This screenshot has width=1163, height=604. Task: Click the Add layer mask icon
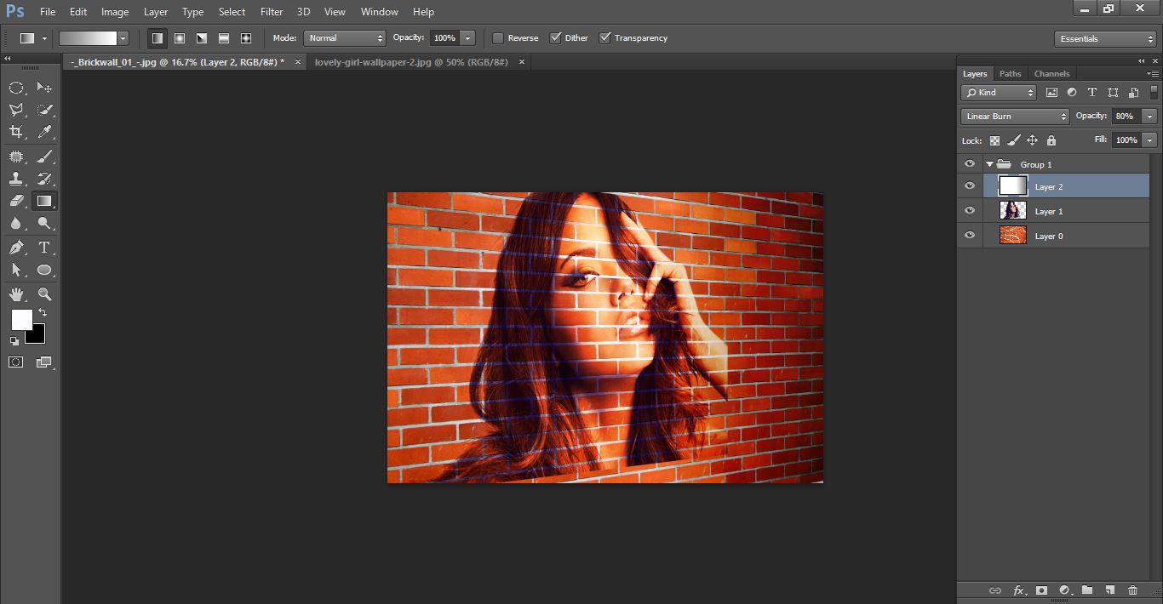[x=1042, y=590]
